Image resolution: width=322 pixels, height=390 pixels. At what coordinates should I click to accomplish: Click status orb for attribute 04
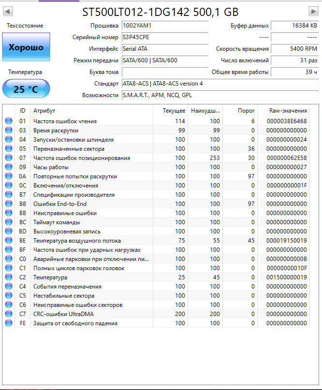pyautogui.click(x=9, y=139)
